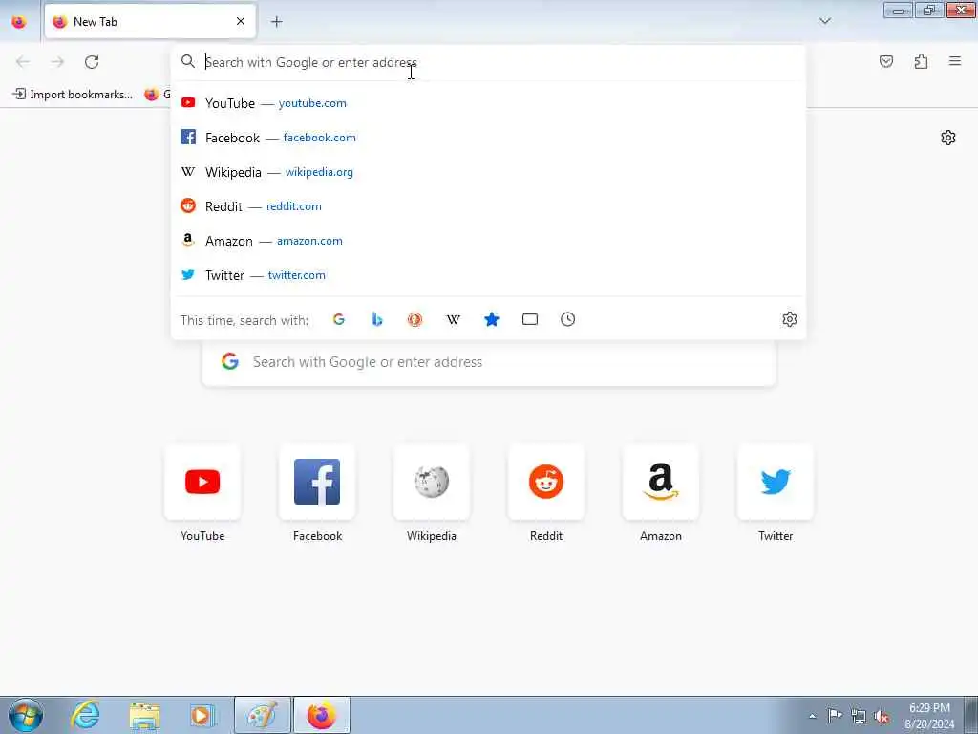Select Amazon suggestion in address dropdown
Viewport: 978px width, 734px height.
coord(488,240)
